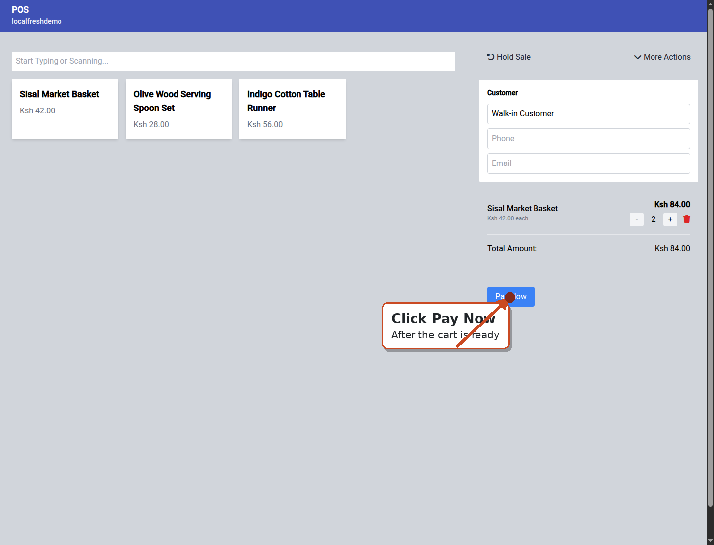The height and width of the screenshot is (545, 714).
Task: Focus the Start Typing or Scanning search box
Action: coord(234,61)
